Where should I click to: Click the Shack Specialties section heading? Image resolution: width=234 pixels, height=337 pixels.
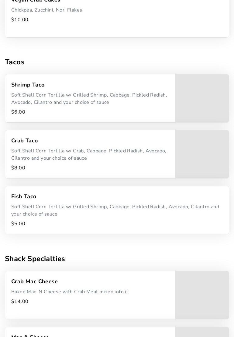(x=35, y=259)
